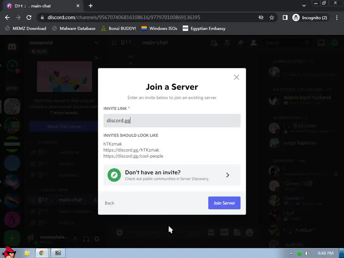Open the Bonzi BUDDY! bookmark
Screen dimensions: 344x258
[119, 28]
